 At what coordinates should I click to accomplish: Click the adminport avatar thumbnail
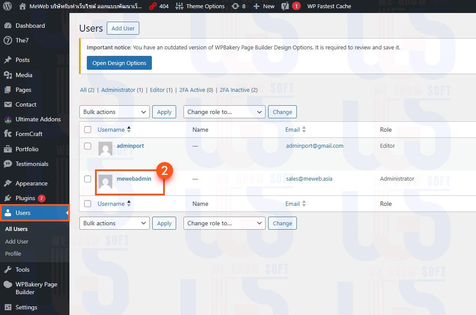pos(105,149)
